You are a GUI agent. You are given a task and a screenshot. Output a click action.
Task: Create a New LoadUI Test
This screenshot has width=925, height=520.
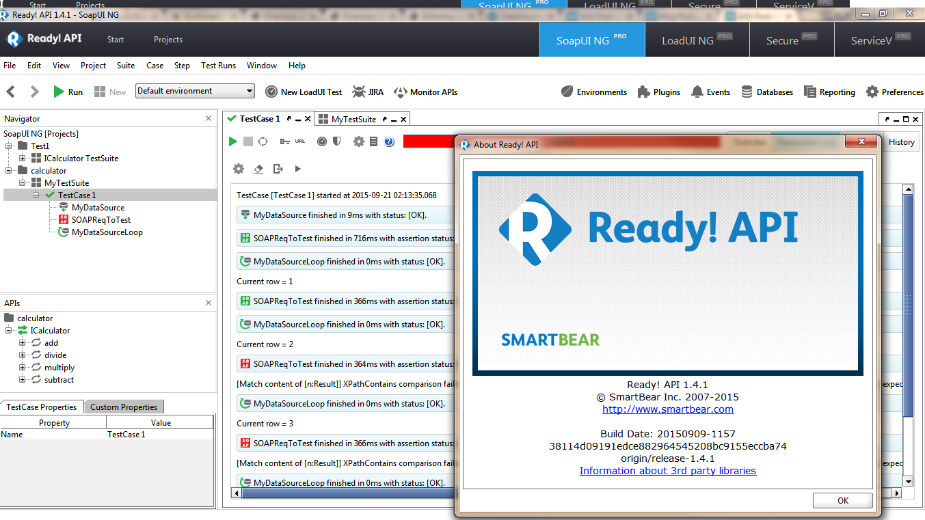click(x=304, y=92)
